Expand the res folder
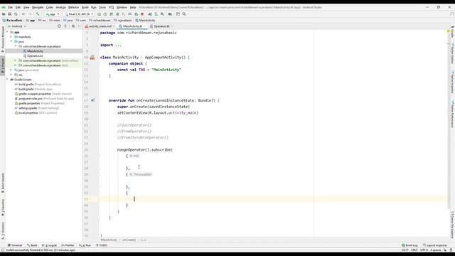This screenshot has width=455, height=256. (x=11, y=75)
